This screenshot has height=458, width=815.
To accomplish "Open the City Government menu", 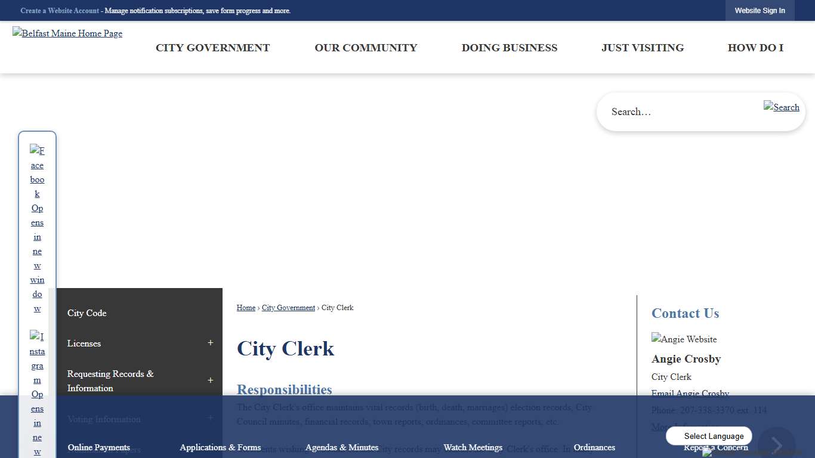I will (x=212, y=48).
